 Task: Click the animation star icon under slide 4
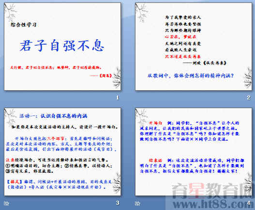[x=137, y=204]
